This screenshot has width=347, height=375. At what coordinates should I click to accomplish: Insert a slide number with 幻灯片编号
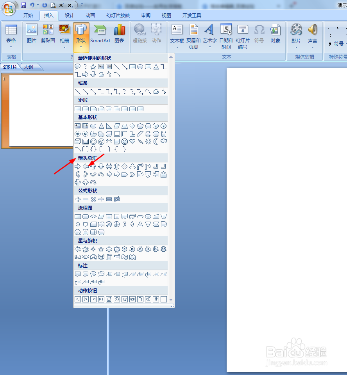pyautogui.click(x=243, y=37)
